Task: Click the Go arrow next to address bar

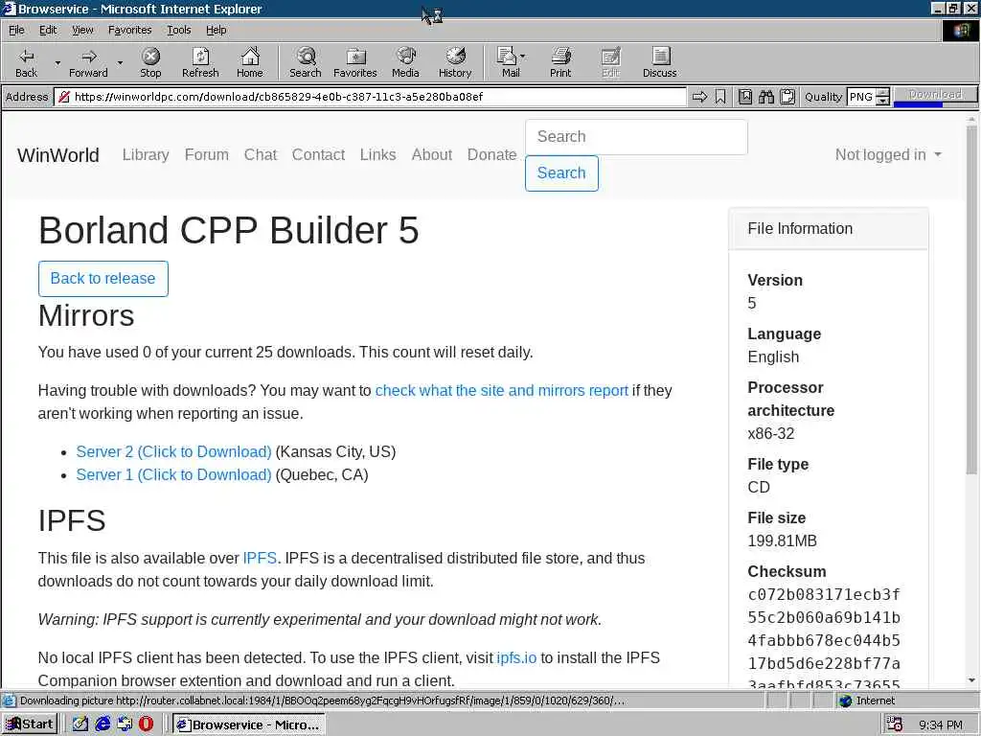Action: [x=699, y=97]
